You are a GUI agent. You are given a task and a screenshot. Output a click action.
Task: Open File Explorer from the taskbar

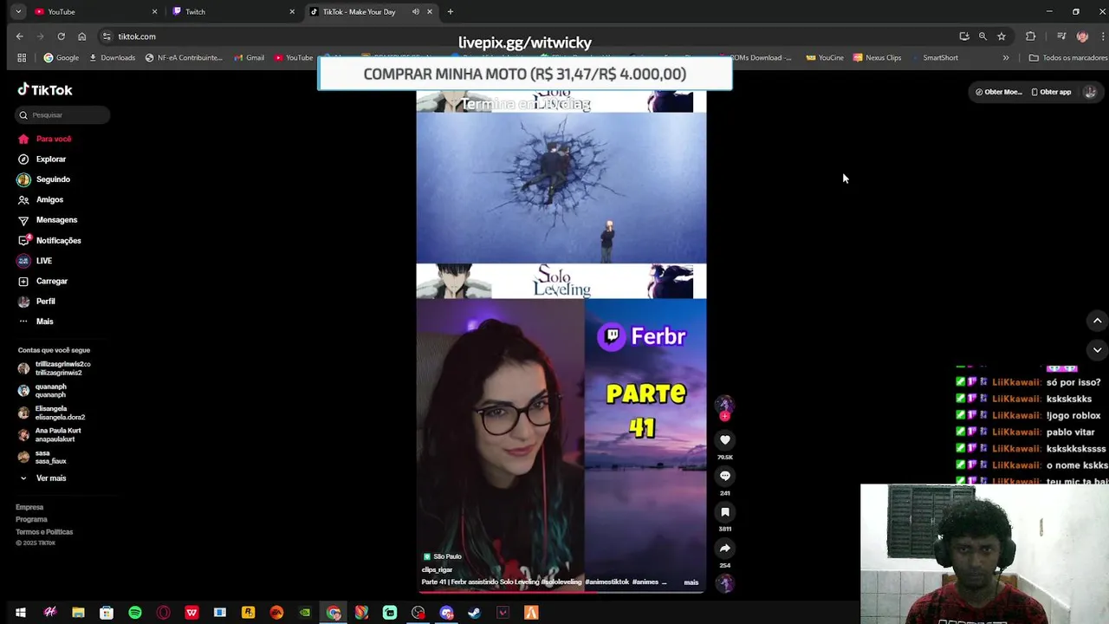(78, 613)
